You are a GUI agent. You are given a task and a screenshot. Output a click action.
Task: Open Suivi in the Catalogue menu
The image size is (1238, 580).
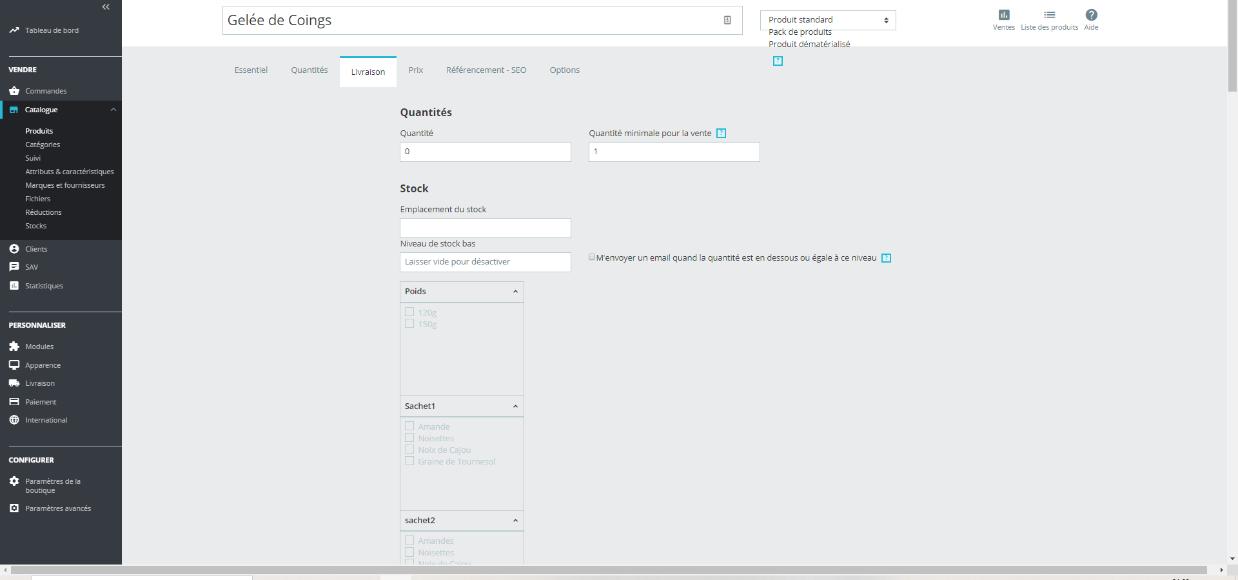tap(33, 158)
